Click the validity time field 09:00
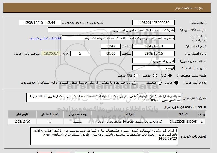The width and height of the screenshot is (217, 153). pos(111,54)
